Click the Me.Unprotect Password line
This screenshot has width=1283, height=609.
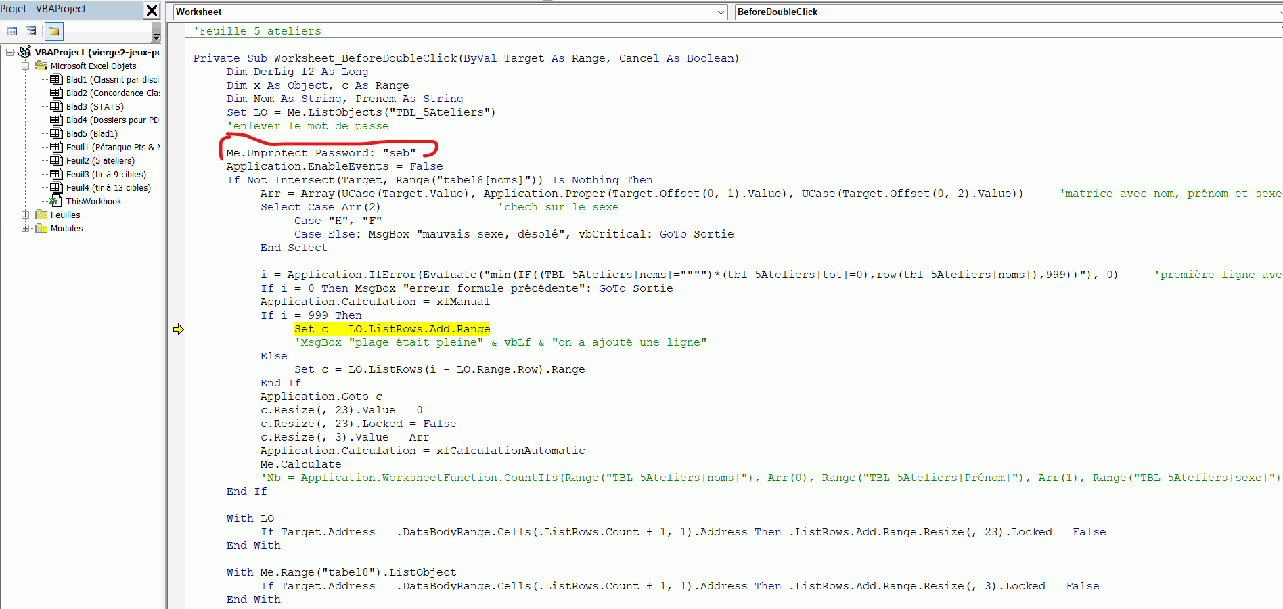click(321, 153)
